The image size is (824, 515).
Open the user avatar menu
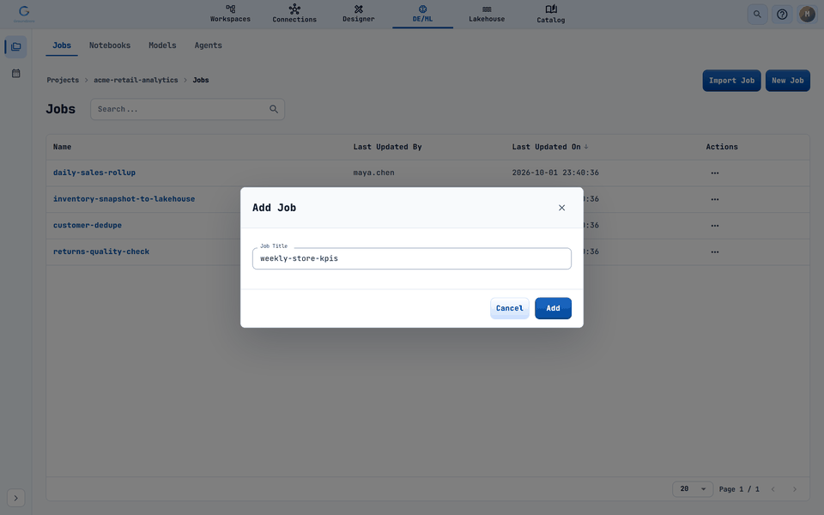(x=807, y=15)
